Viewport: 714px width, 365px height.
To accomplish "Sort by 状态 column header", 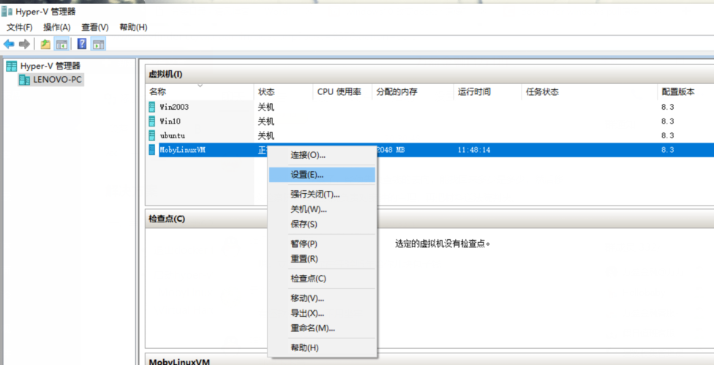I will pos(283,92).
